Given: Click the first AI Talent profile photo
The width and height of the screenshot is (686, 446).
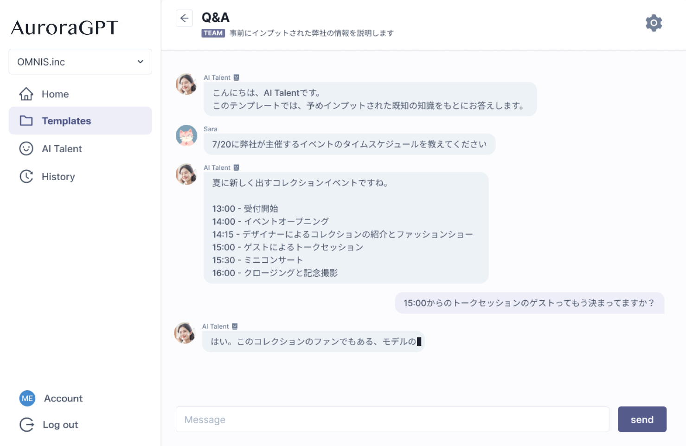Looking at the screenshot, I should [x=186, y=84].
